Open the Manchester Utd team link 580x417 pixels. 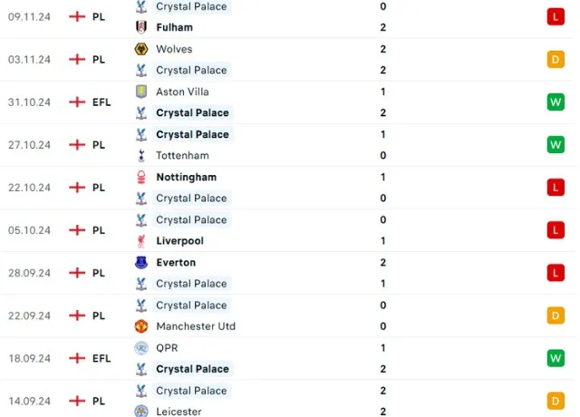[x=196, y=326]
